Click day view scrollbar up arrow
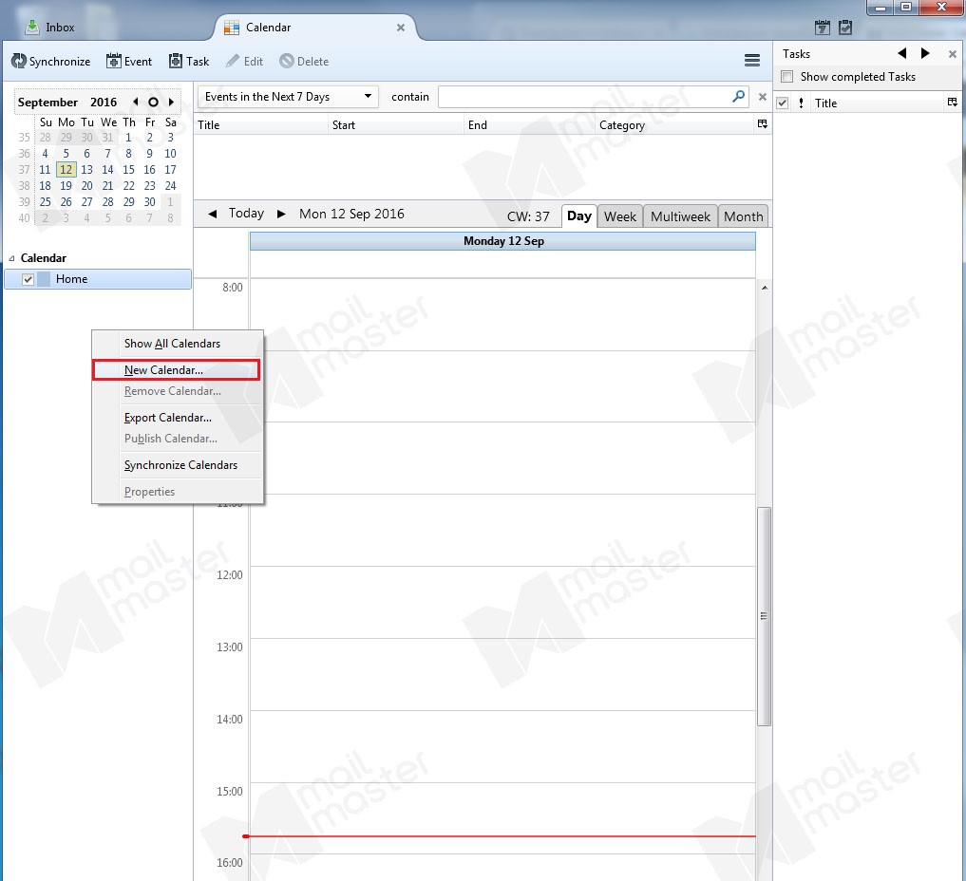This screenshot has width=966, height=881. [x=764, y=288]
